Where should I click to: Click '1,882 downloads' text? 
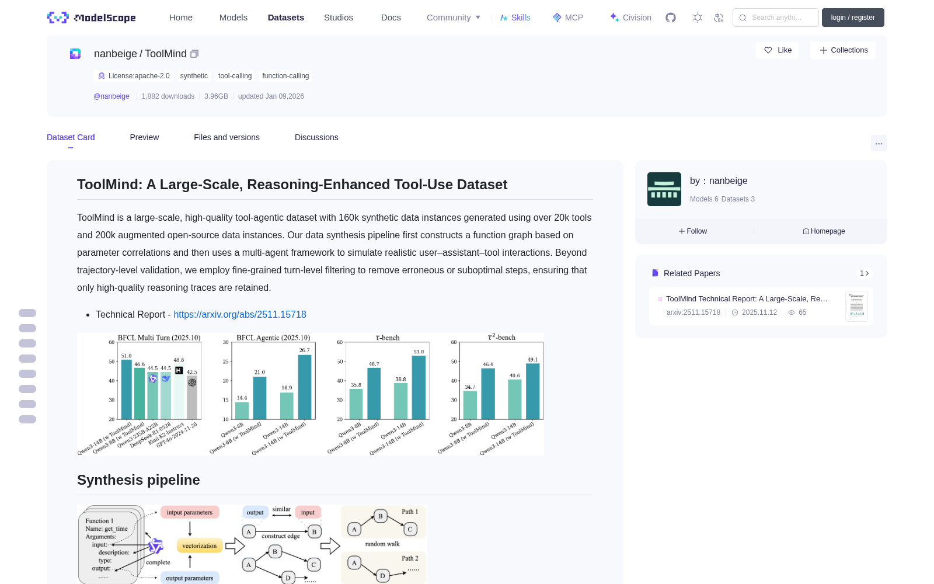(168, 96)
